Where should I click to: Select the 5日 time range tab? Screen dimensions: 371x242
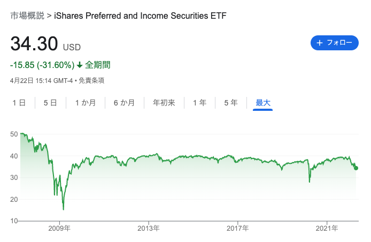tap(50, 103)
